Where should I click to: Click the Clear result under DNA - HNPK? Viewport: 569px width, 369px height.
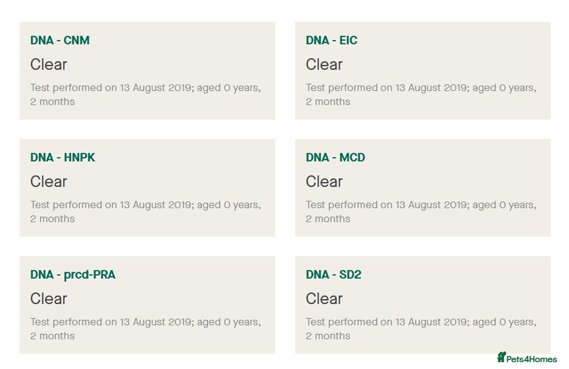(48, 181)
